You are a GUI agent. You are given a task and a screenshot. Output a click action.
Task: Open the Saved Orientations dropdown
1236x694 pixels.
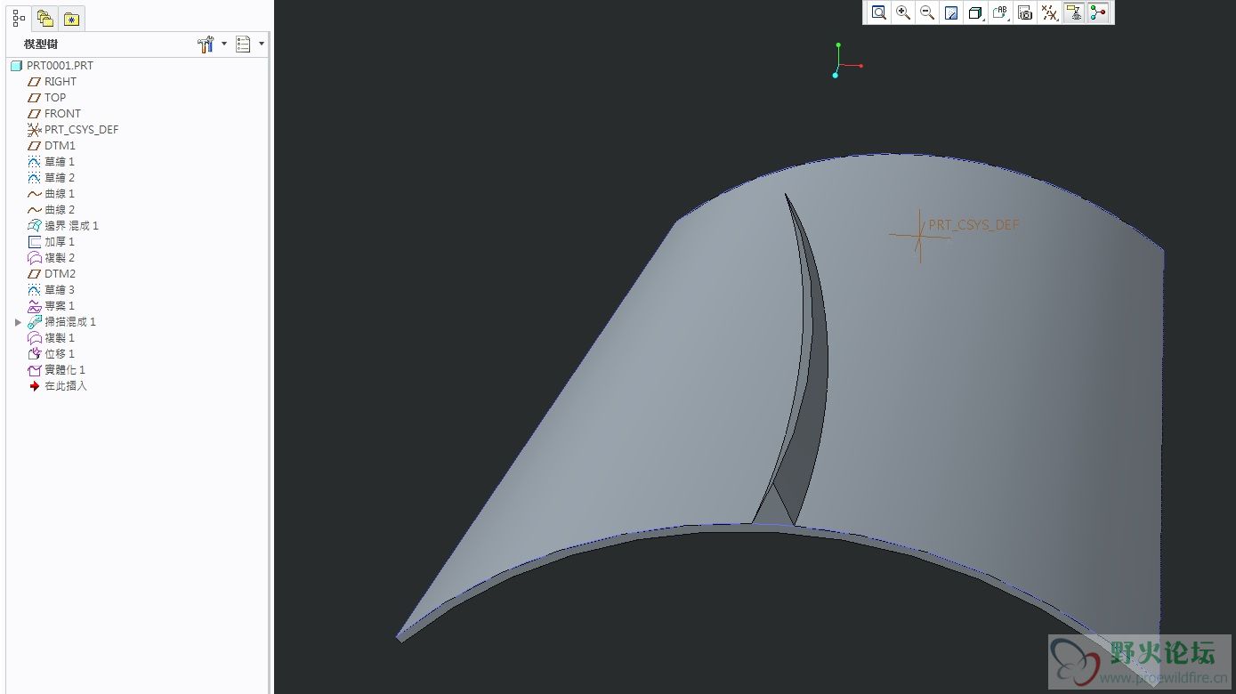[1001, 12]
